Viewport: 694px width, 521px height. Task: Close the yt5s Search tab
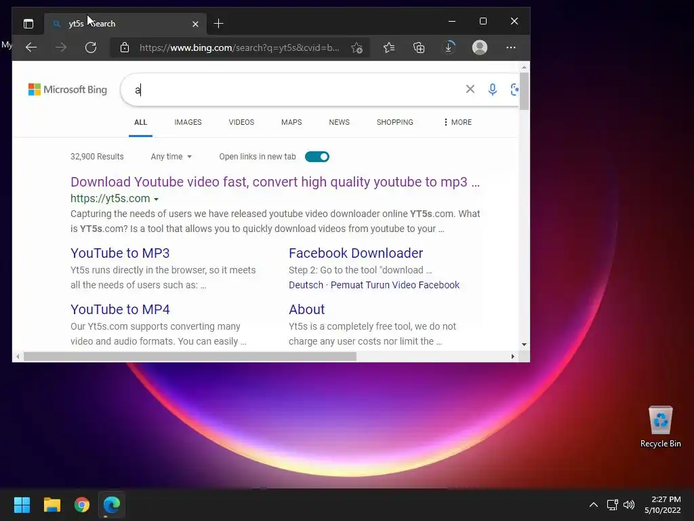pyautogui.click(x=195, y=24)
